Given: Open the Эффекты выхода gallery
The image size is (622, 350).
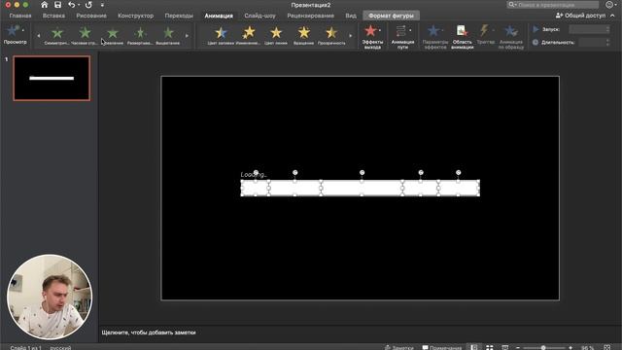Looking at the screenshot, I should (x=372, y=37).
